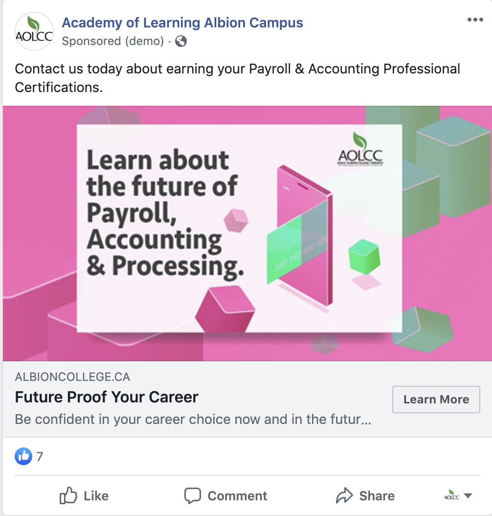This screenshot has height=516, width=492.
Task: Open the ALBIONCOLLEGE.CA domain link
Action: click(x=73, y=377)
